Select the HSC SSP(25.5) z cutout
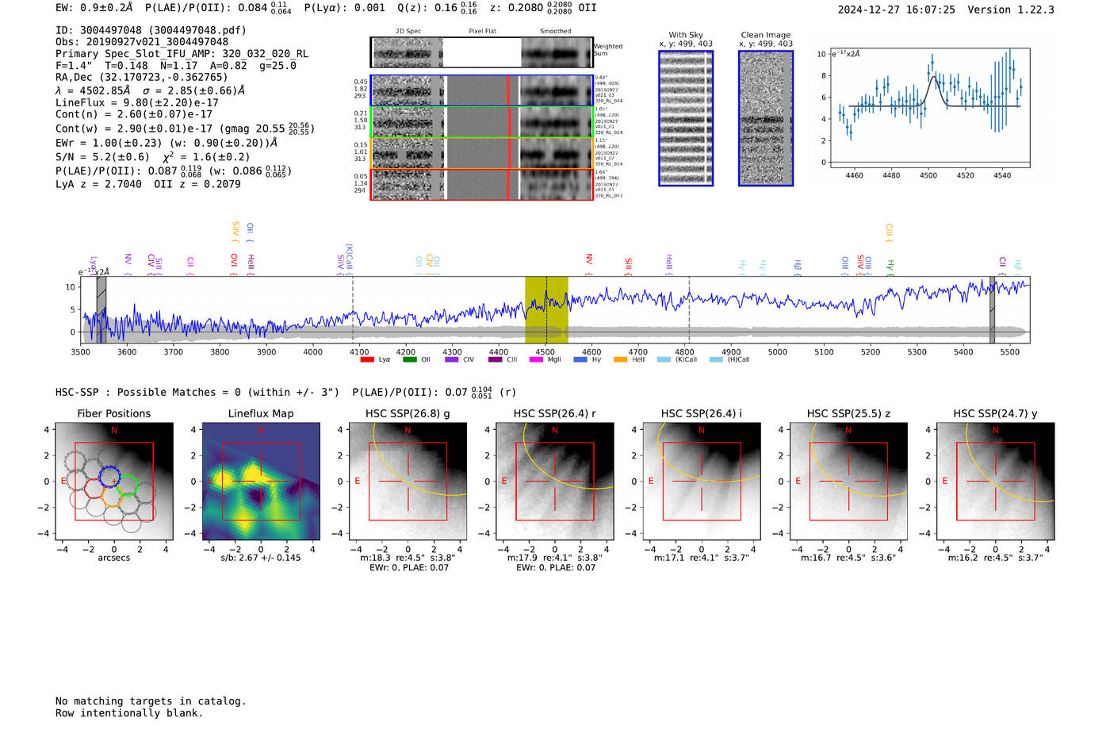Image resolution: width=1110 pixels, height=756 pixels. [x=848, y=482]
